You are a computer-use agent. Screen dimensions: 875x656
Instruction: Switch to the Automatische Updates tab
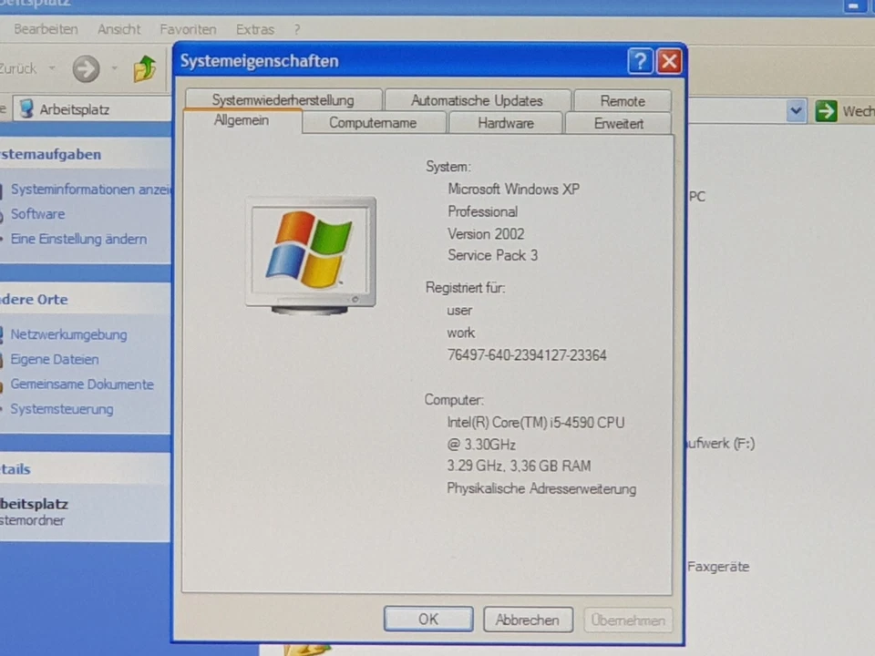click(477, 100)
